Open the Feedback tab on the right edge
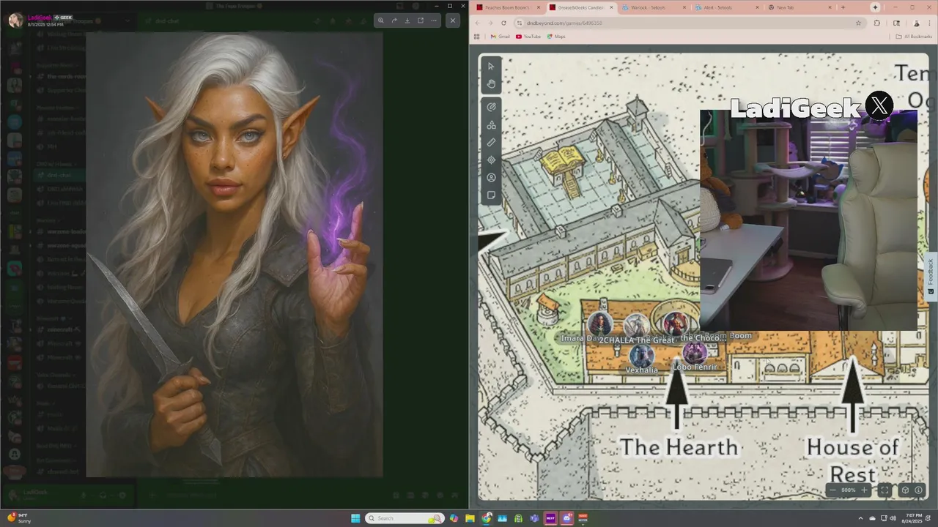This screenshot has width=938, height=527. click(931, 276)
